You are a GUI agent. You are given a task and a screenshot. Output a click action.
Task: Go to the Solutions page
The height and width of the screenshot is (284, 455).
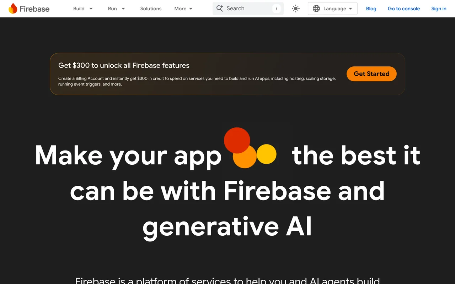pos(151,9)
